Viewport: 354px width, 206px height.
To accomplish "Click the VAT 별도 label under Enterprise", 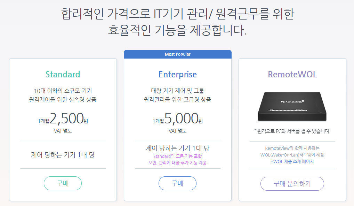I will (177, 131).
